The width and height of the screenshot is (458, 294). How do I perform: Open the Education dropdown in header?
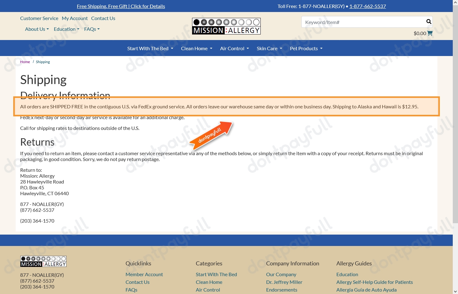click(66, 29)
